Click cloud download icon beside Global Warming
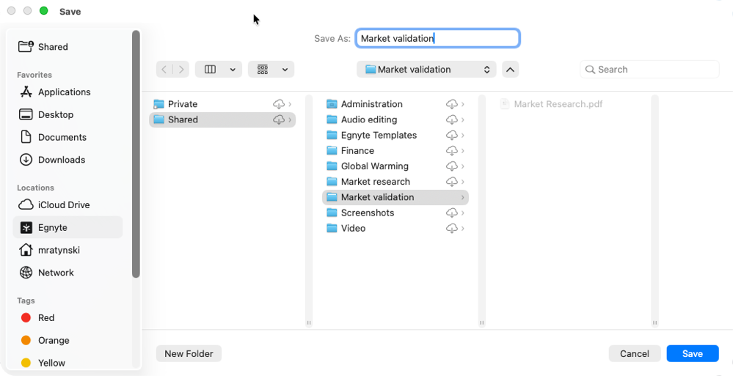Screen dimensions: 733x376 [x=451, y=166]
